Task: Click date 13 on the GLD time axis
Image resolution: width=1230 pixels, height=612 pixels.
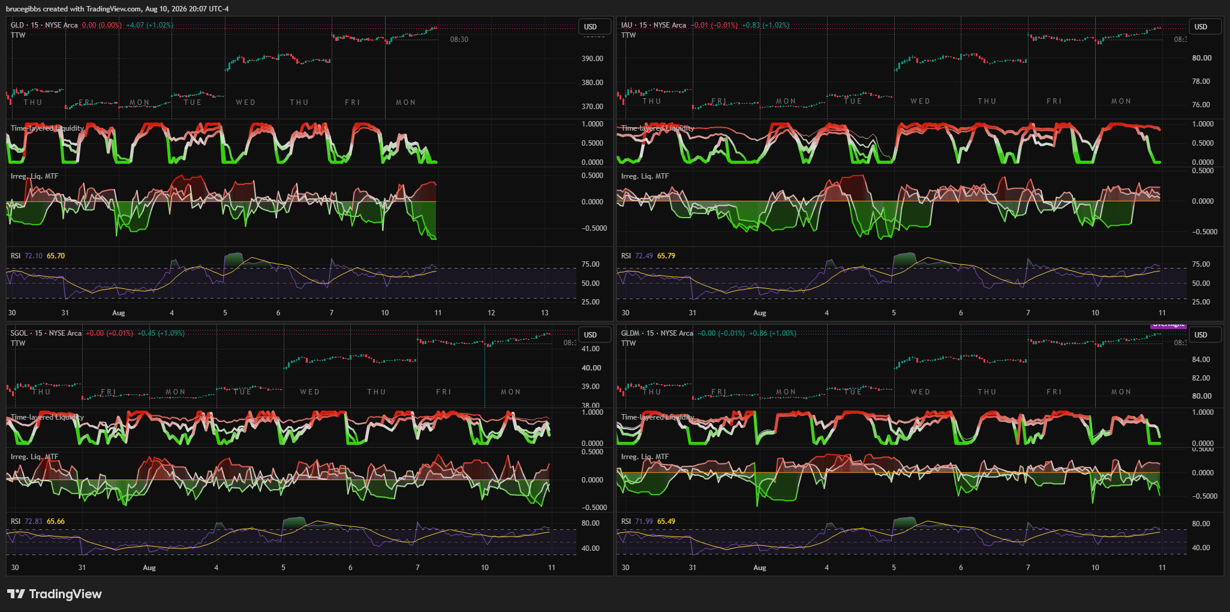Action: (x=545, y=313)
